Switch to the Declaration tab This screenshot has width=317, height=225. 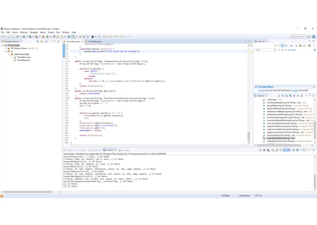coord(95,150)
